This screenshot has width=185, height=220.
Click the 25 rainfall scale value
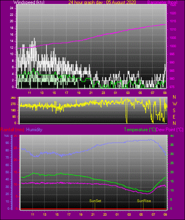coord(15,148)
